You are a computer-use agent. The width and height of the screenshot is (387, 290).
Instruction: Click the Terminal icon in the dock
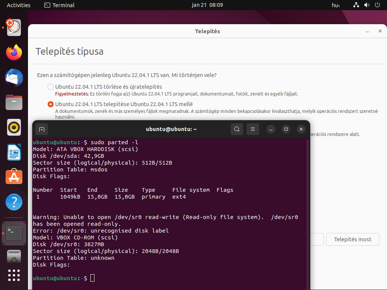[14, 233]
